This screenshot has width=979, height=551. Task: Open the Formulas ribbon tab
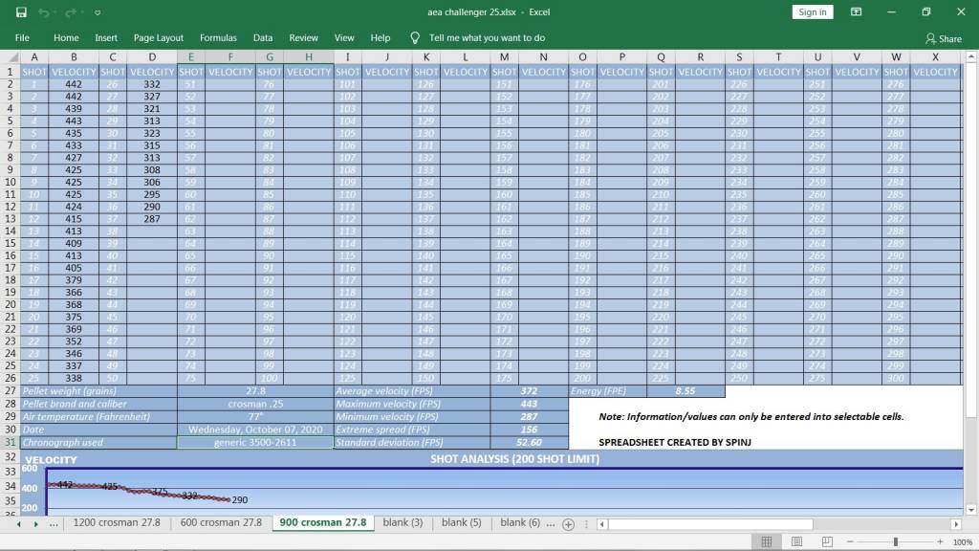pyautogui.click(x=218, y=38)
